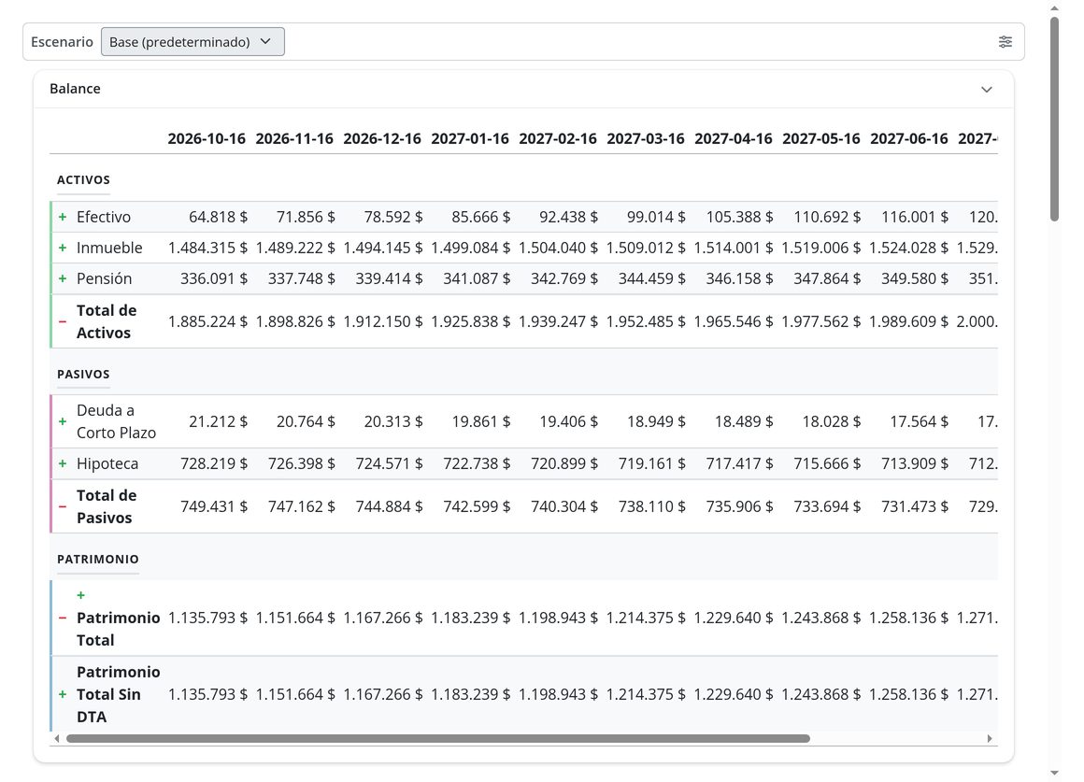The width and height of the screenshot is (1084, 782).
Task: Click the Balance panel title
Action: click(76, 89)
